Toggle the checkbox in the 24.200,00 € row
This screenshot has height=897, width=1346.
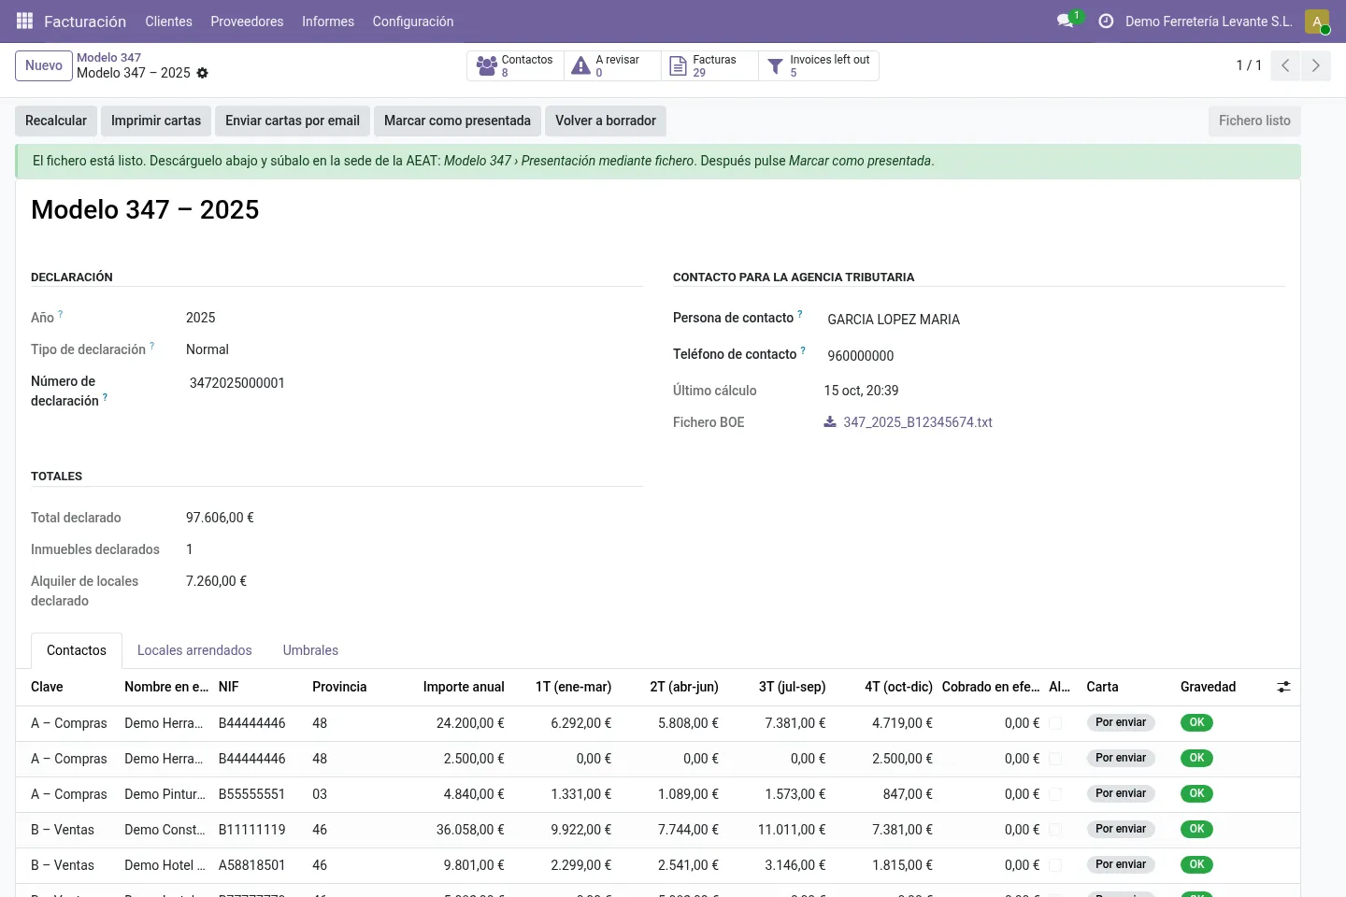tap(1055, 723)
